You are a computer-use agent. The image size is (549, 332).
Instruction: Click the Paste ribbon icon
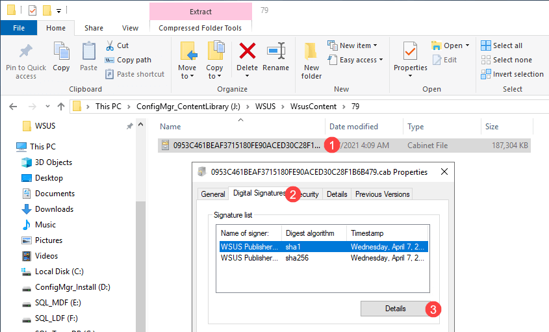[88, 51]
